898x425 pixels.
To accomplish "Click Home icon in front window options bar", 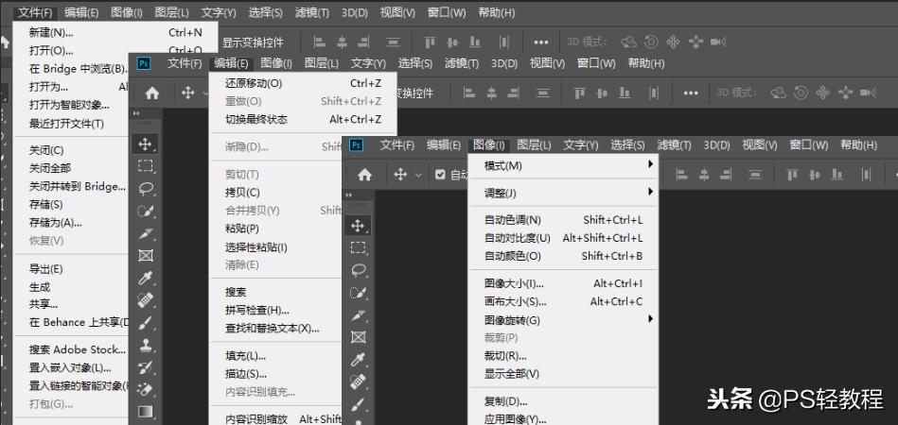I will pyautogui.click(x=365, y=175).
